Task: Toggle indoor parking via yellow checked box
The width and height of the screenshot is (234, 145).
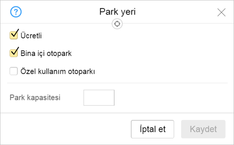Action: pyautogui.click(x=14, y=53)
